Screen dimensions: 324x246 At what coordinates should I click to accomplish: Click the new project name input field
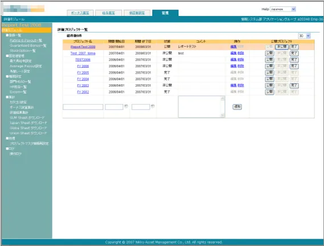(x=83, y=107)
